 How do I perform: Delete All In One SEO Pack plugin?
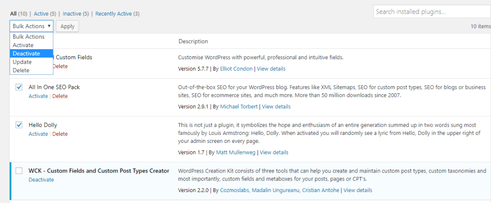coord(60,96)
